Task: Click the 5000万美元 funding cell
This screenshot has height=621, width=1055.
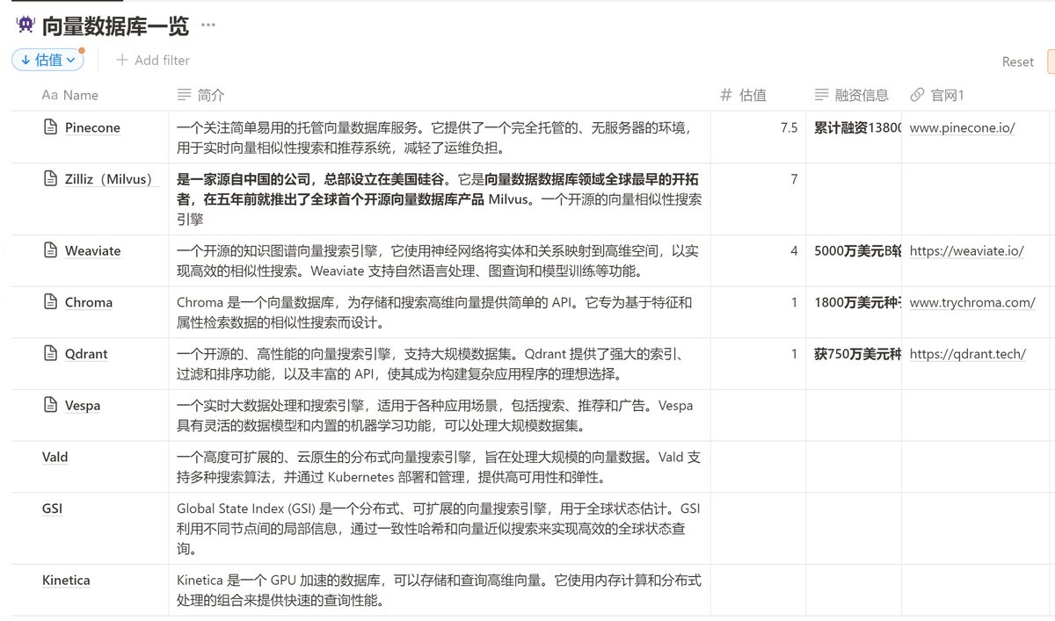Action: [853, 260]
